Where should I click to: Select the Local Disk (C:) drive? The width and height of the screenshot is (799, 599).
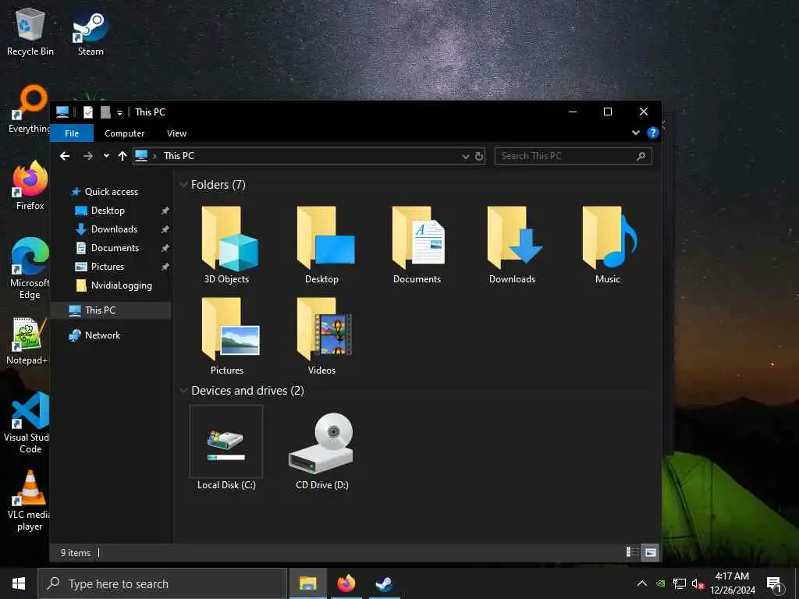coord(226,448)
